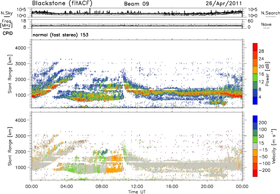Click '3000' tick on the velocity panel axis
280x194 pixels.
point(21,136)
